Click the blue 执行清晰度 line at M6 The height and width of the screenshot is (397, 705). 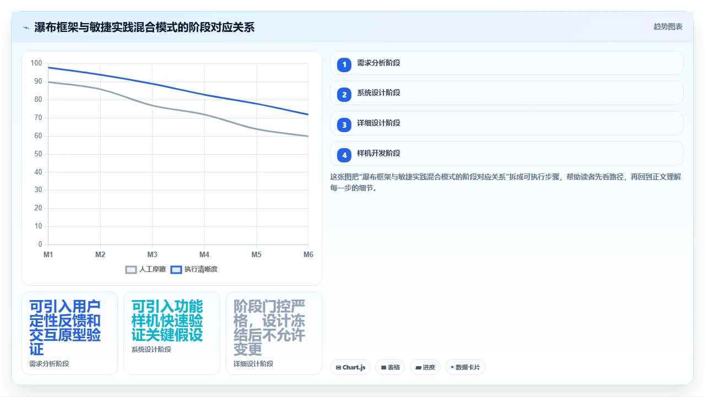pyautogui.click(x=308, y=115)
